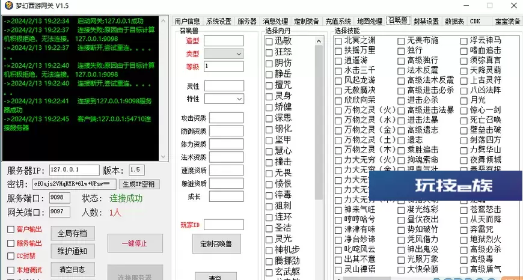Tick the 静岳 checkbox

(x=269, y=75)
